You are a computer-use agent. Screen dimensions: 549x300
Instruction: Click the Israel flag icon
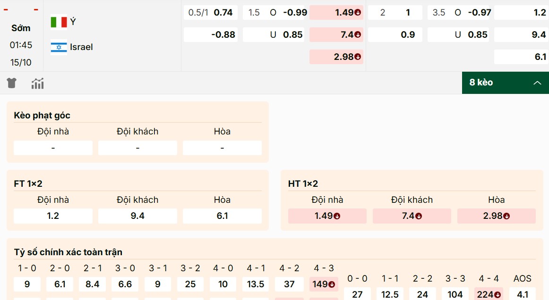pos(58,47)
